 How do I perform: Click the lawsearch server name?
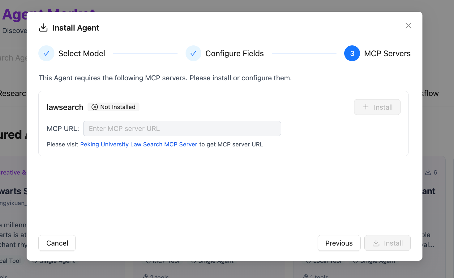pos(65,107)
